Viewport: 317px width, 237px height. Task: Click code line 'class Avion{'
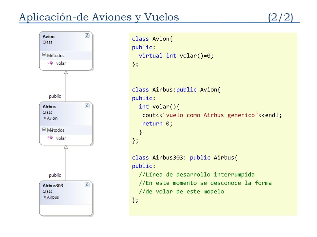152,39
